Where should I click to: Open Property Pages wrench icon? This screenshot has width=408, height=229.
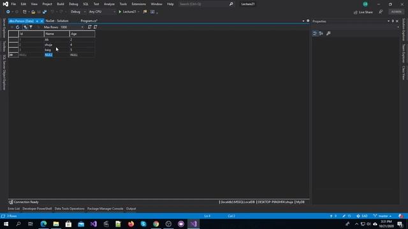pos(328,33)
